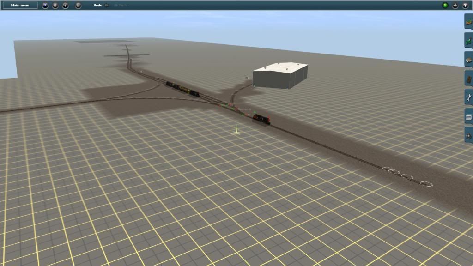Click the Undo button
This screenshot has width=473, height=266.
(97, 6)
